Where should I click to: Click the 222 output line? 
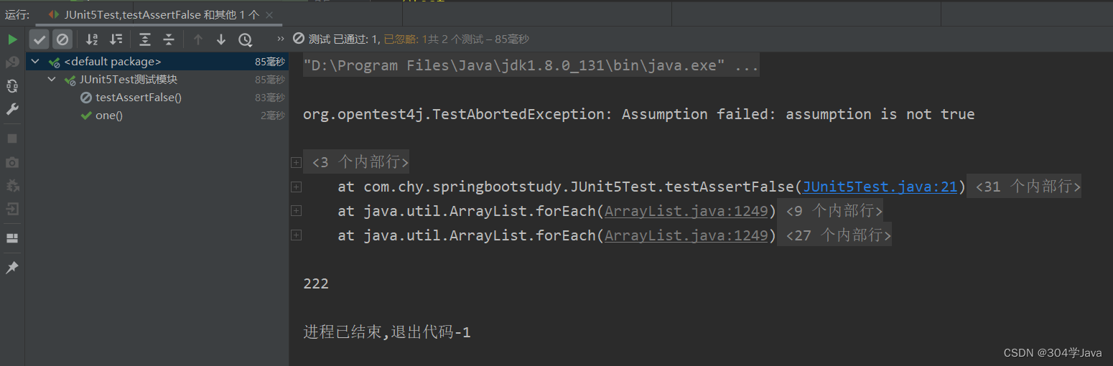click(x=316, y=283)
